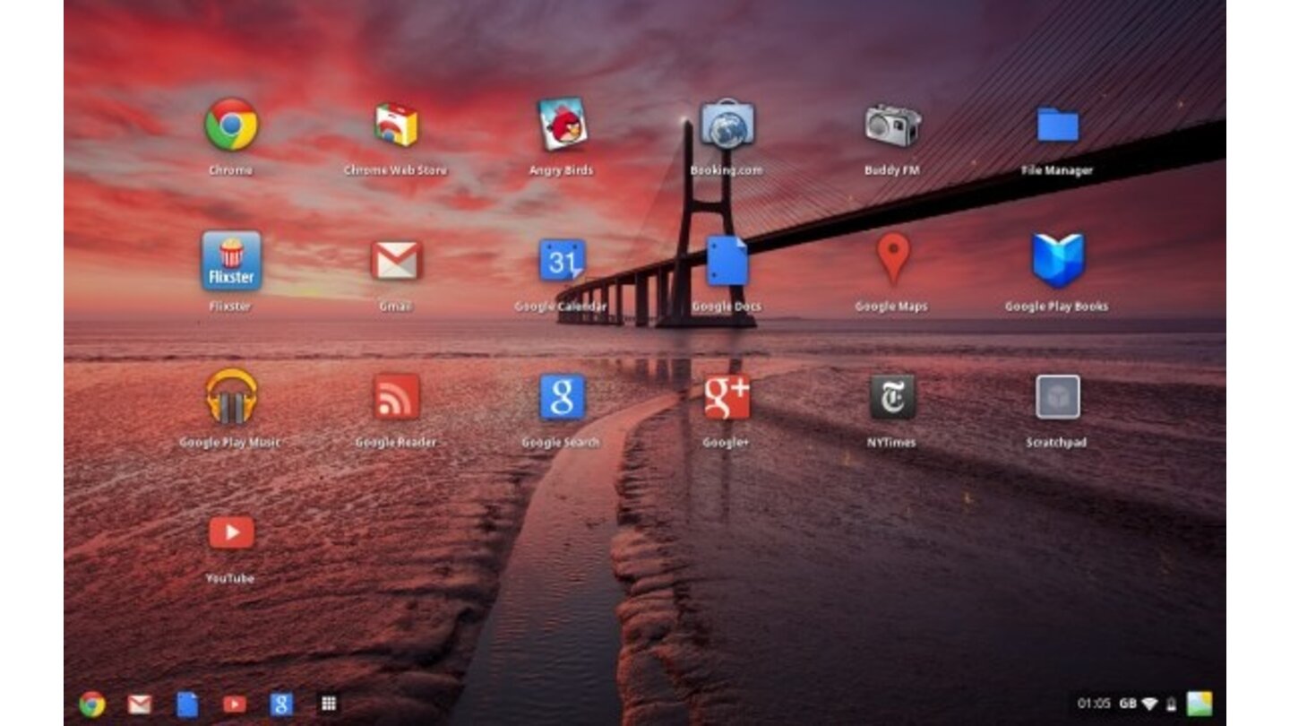The image size is (1290, 726).
Task: Open Google Docs in the app grid
Action: [x=727, y=261]
